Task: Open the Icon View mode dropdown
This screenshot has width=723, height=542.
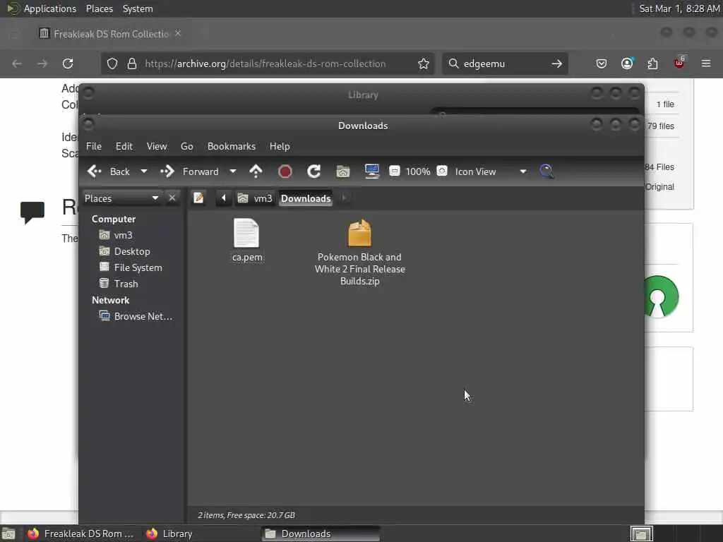Action: [491, 171]
